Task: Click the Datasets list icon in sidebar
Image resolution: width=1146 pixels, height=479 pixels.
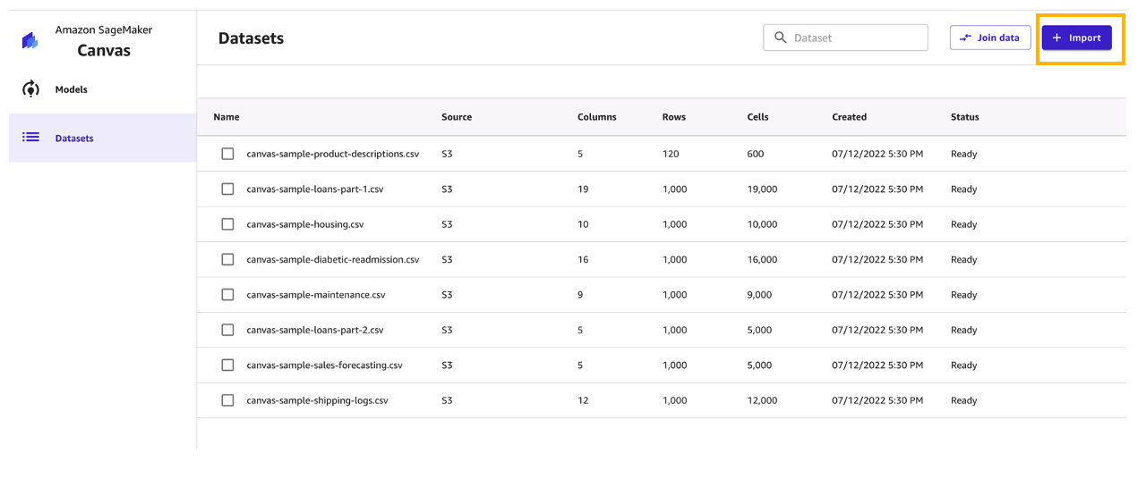Action: click(30, 138)
